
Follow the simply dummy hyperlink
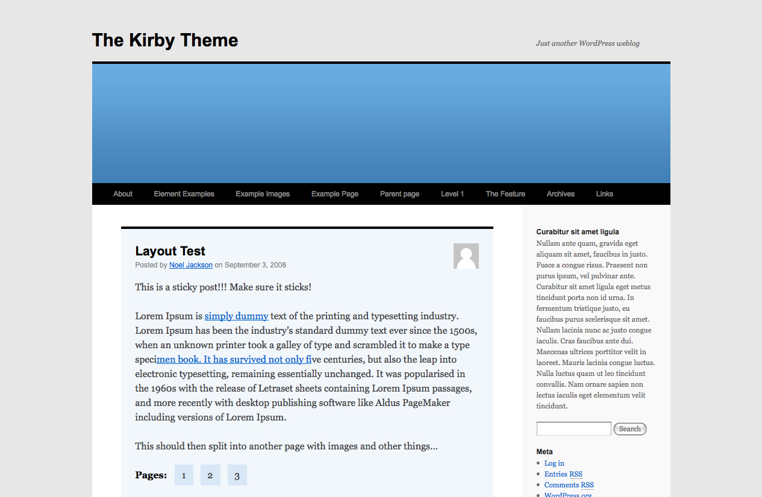point(236,316)
